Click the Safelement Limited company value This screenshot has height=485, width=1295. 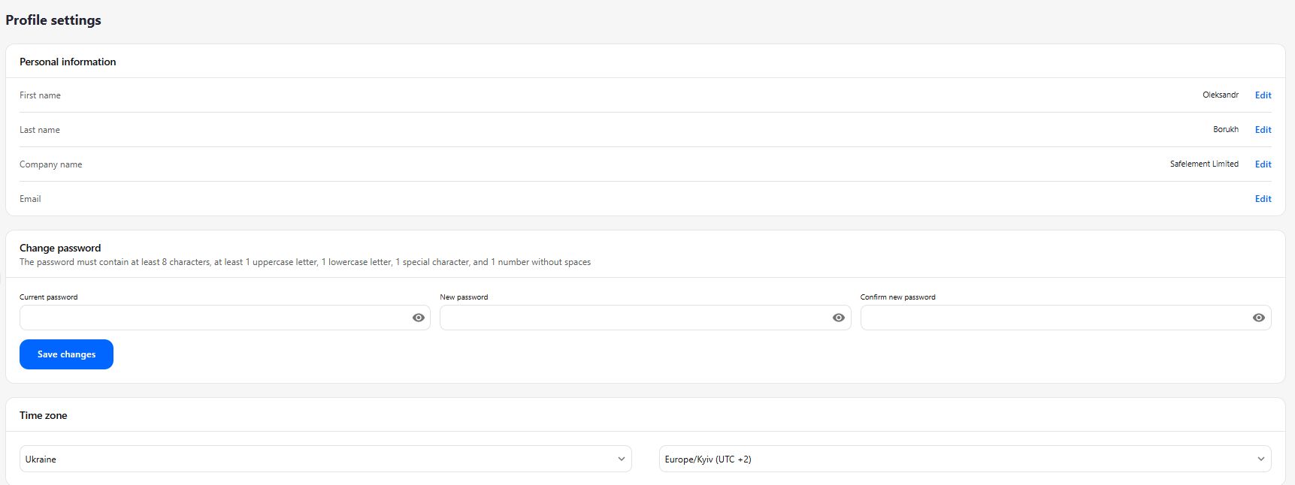pos(1204,164)
